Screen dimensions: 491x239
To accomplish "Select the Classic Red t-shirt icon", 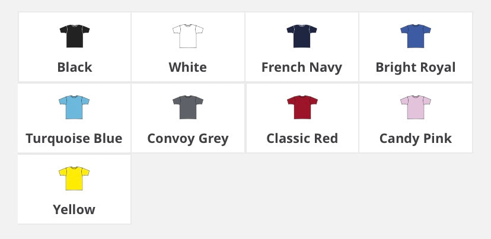I will 302,107.
